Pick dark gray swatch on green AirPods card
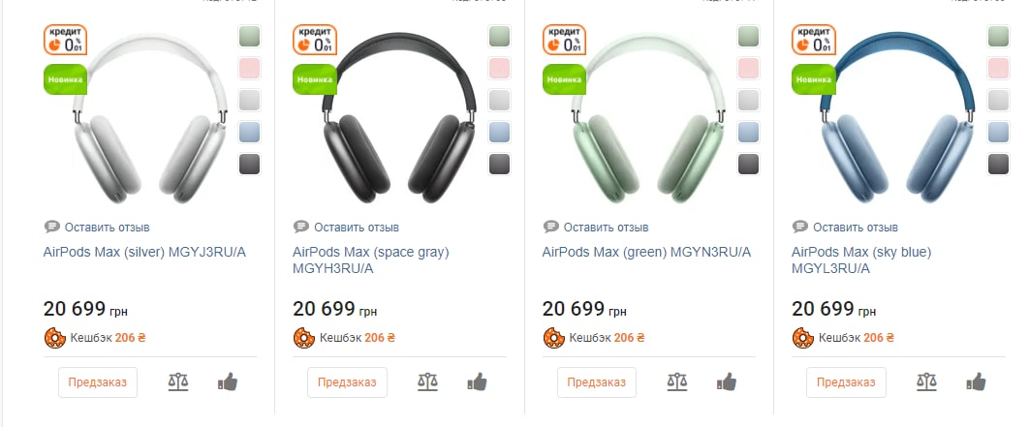1029x427 pixels. point(748,165)
